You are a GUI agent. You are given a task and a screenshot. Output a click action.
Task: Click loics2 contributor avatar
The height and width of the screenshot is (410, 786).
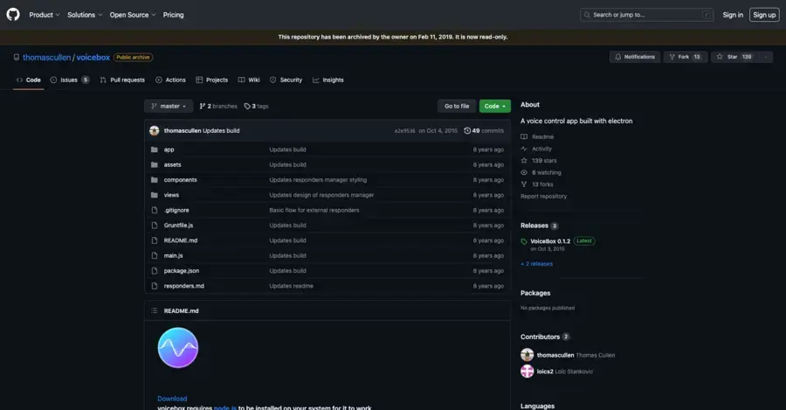527,372
